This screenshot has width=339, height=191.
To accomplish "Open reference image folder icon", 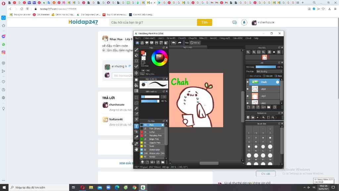I will [253, 117].
